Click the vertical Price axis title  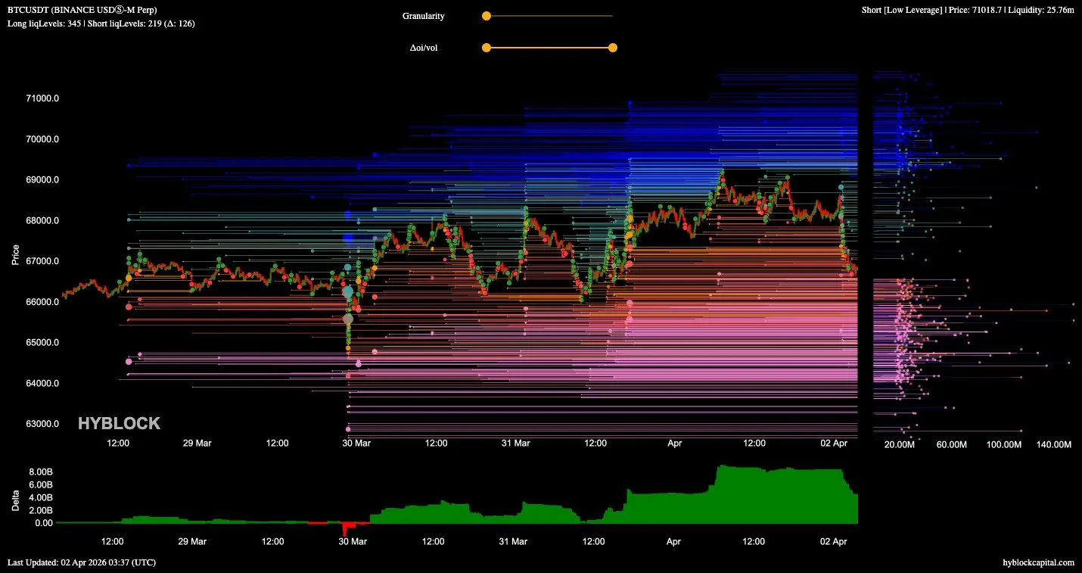click(15, 254)
